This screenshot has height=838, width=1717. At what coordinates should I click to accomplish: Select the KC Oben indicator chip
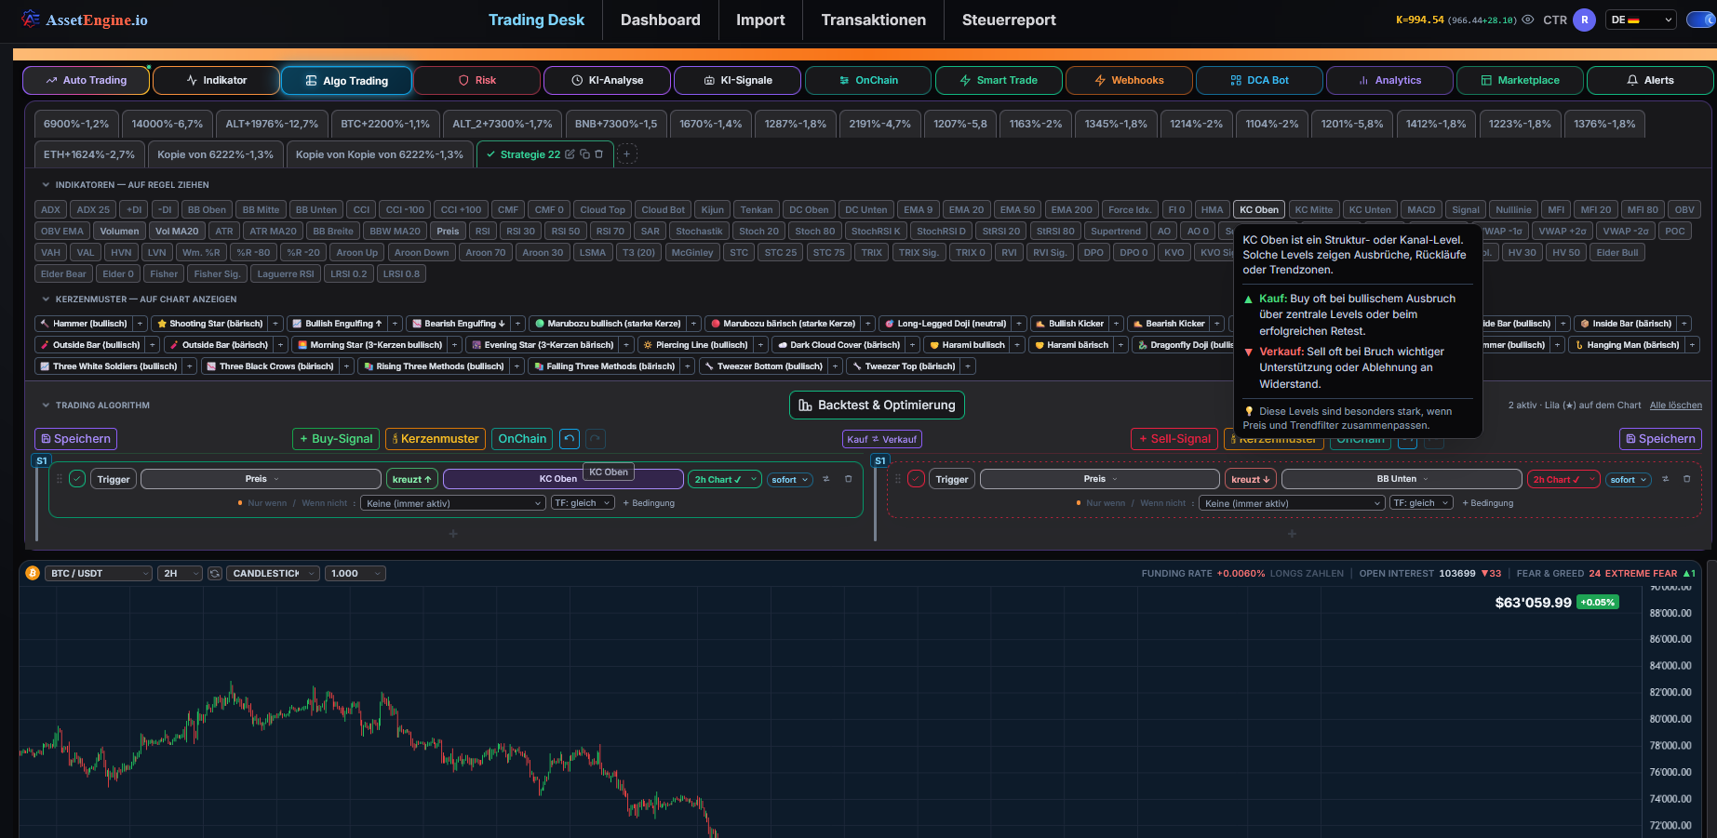[1259, 210]
